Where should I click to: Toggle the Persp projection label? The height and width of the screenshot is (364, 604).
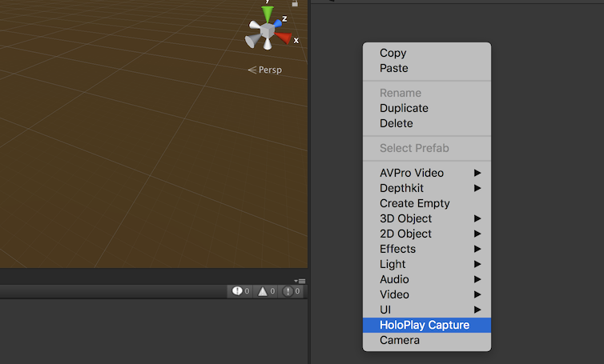click(265, 70)
